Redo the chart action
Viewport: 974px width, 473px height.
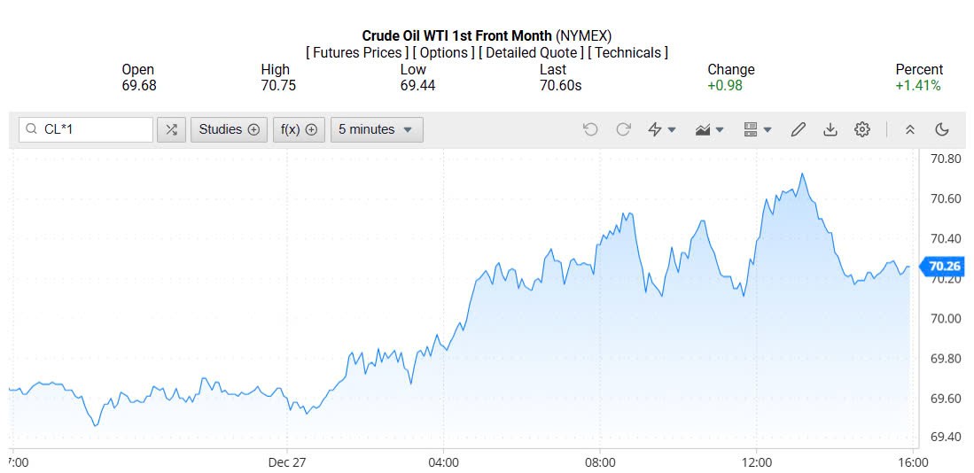(623, 129)
